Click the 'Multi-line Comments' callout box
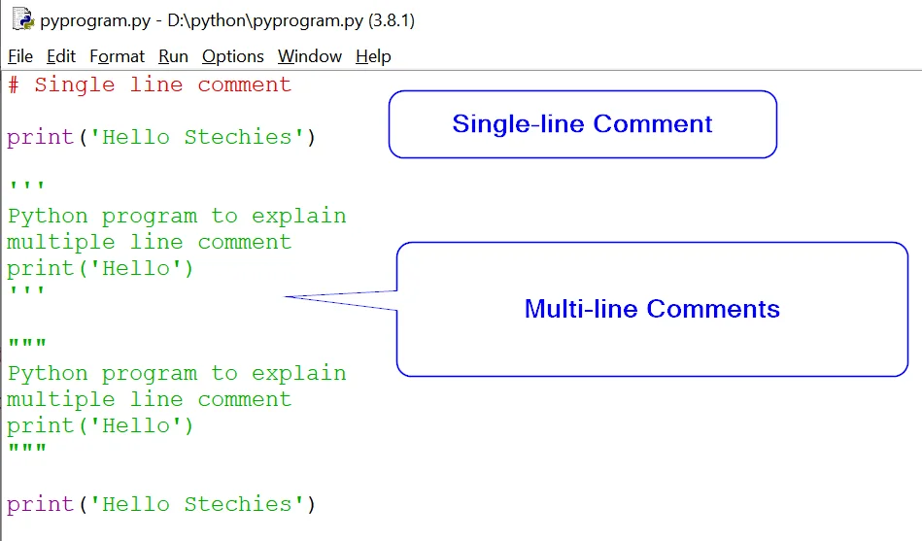Viewport: 922px width, 541px height. 652,309
